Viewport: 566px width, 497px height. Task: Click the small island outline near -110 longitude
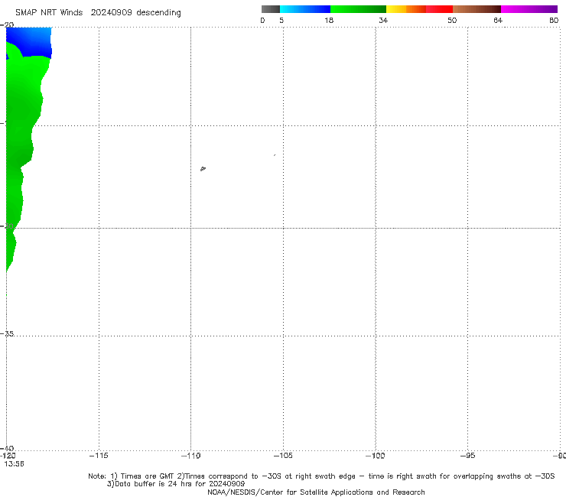(x=203, y=168)
